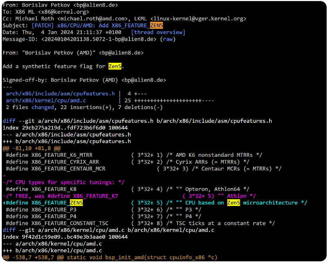Click the '+++ b/arch/x86/include/asm/cpufeatures.h' line
This screenshot has height=262, width=334.
coord(67,142)
